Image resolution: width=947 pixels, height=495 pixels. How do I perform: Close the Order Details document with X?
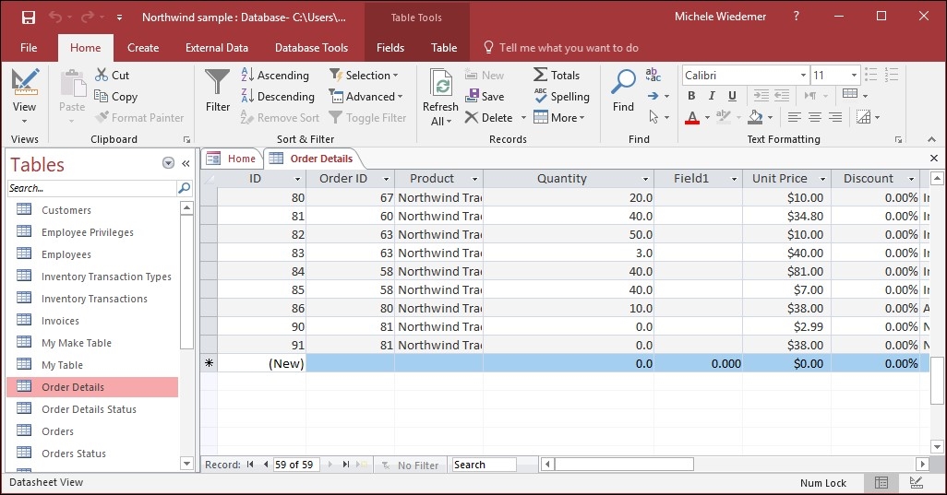934,158
